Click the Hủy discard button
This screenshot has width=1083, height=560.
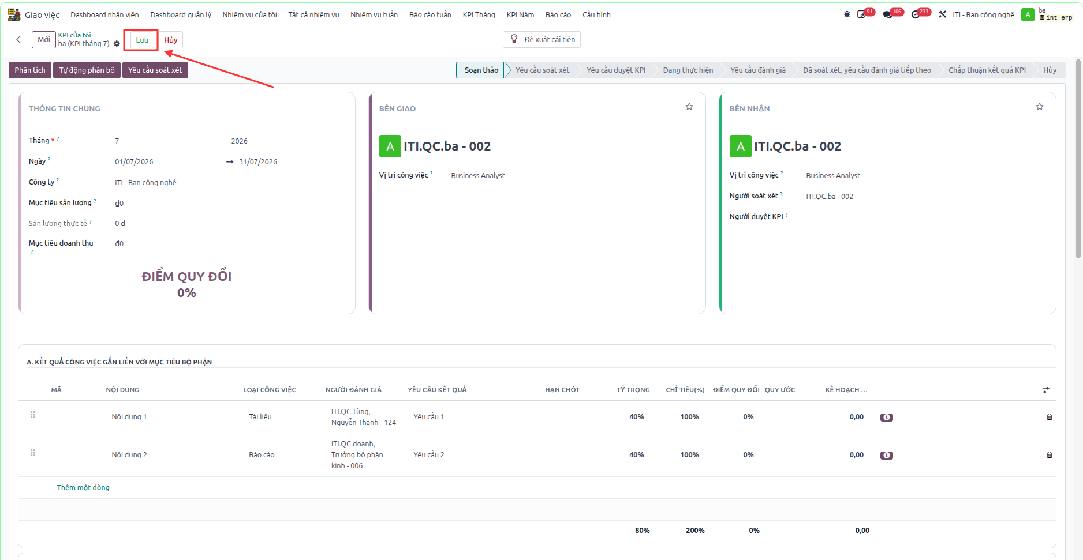[170, 40]
